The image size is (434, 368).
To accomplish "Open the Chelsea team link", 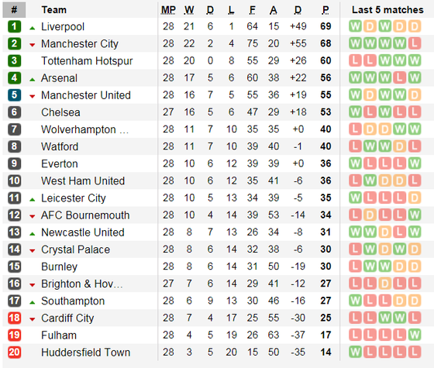I will click(x=60, y=112).
